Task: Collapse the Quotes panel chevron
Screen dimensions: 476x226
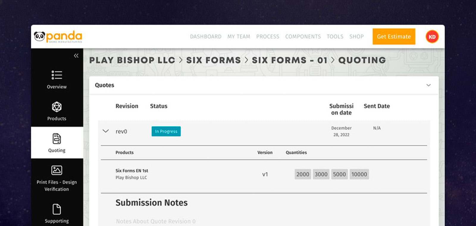Action: (x=428, y=85)
